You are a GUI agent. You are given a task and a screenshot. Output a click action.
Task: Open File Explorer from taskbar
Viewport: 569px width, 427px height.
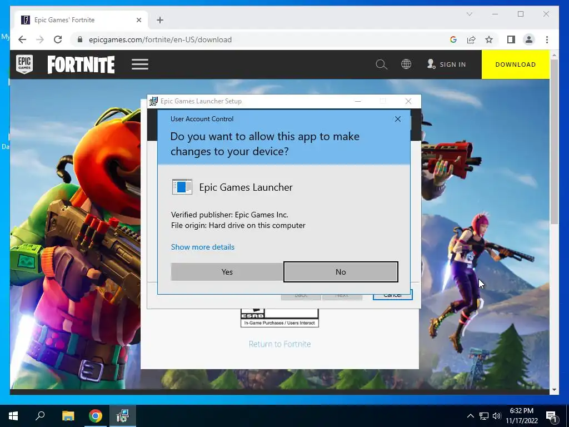pos(68,416)
